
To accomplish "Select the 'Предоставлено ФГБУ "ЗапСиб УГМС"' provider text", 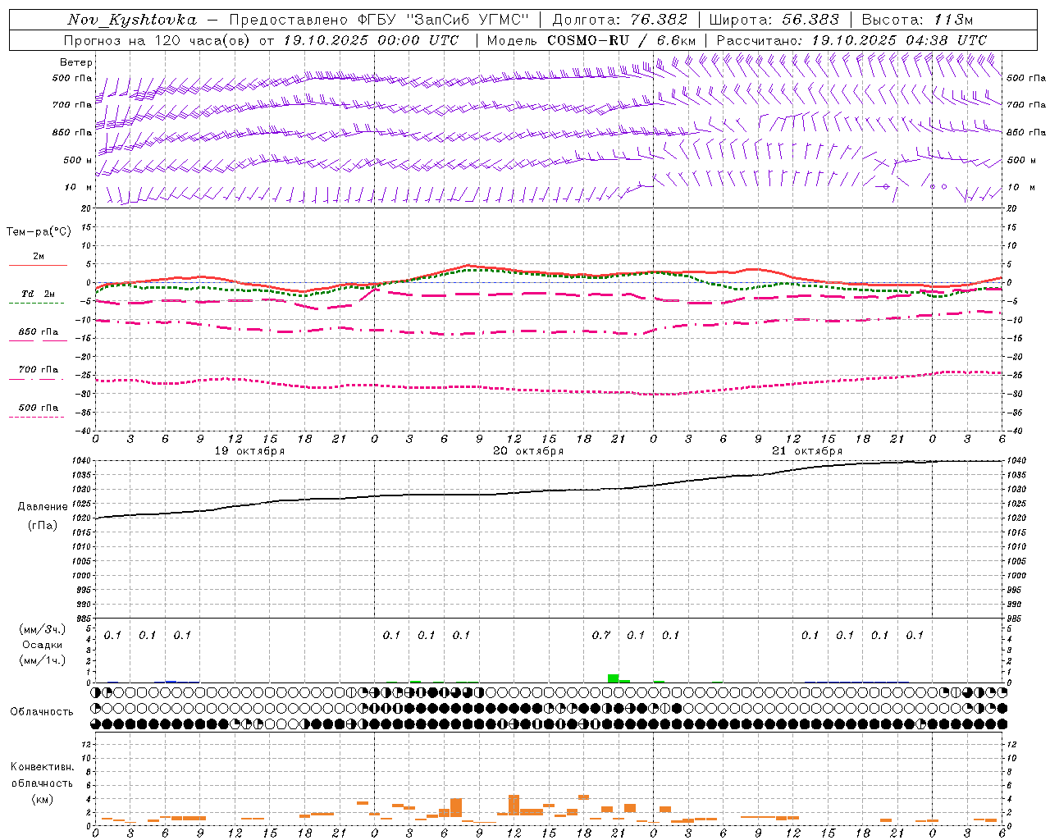I will (x=379, y=20).
